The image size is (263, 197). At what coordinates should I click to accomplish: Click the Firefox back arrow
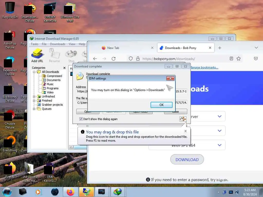[95, 59]
